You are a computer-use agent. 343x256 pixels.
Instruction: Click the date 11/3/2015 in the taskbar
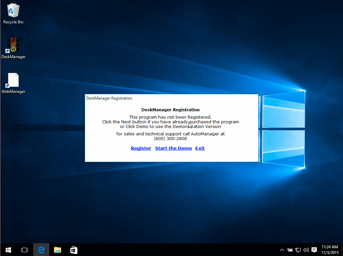click(x=329, y=252)
